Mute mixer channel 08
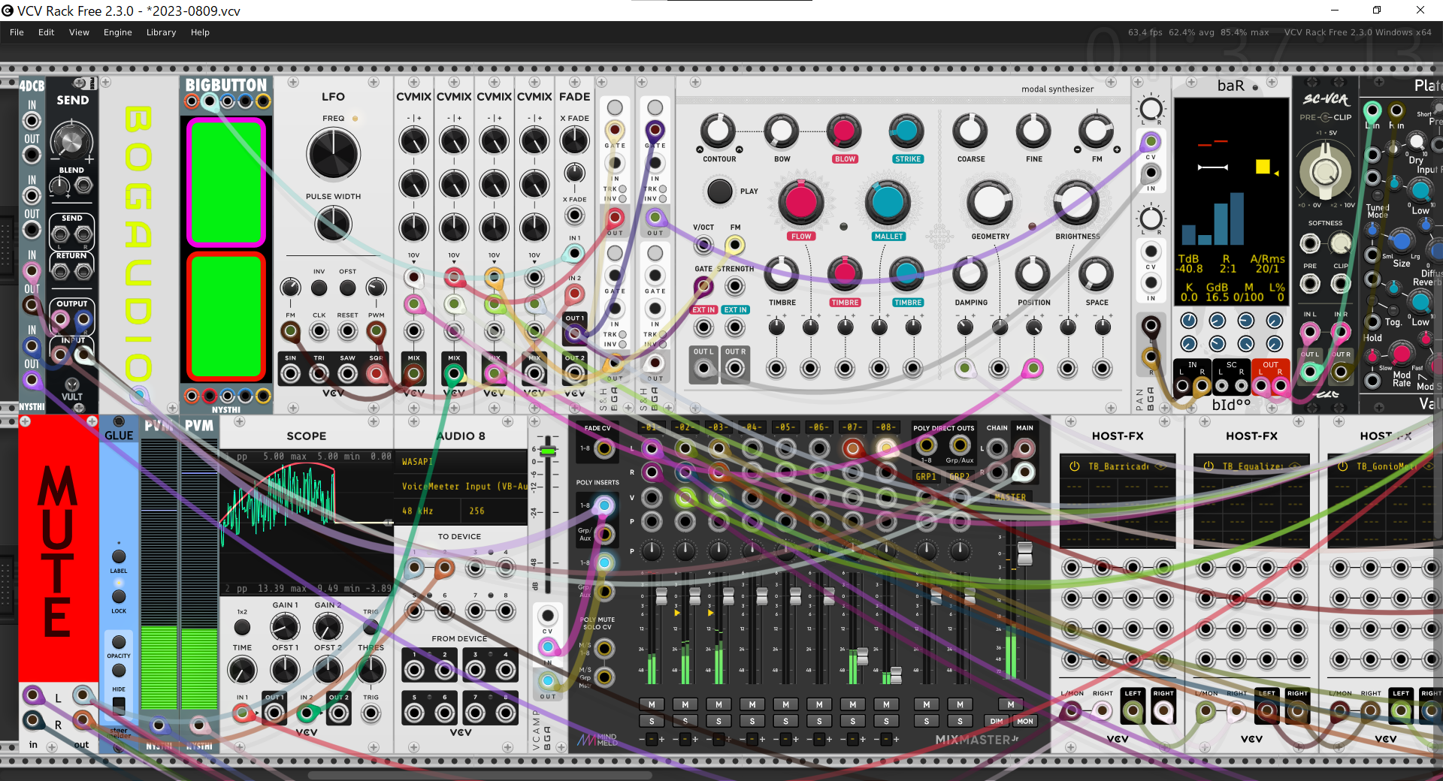 tap(886, 704)
